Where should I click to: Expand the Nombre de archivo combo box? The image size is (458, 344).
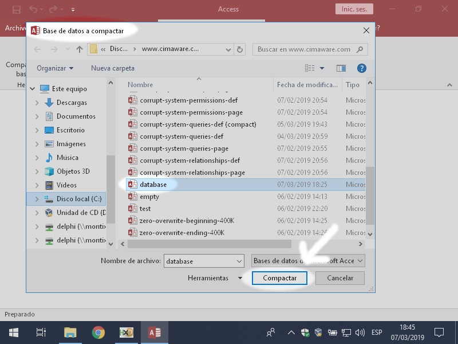pyautogui.click(x=239, y=261)
